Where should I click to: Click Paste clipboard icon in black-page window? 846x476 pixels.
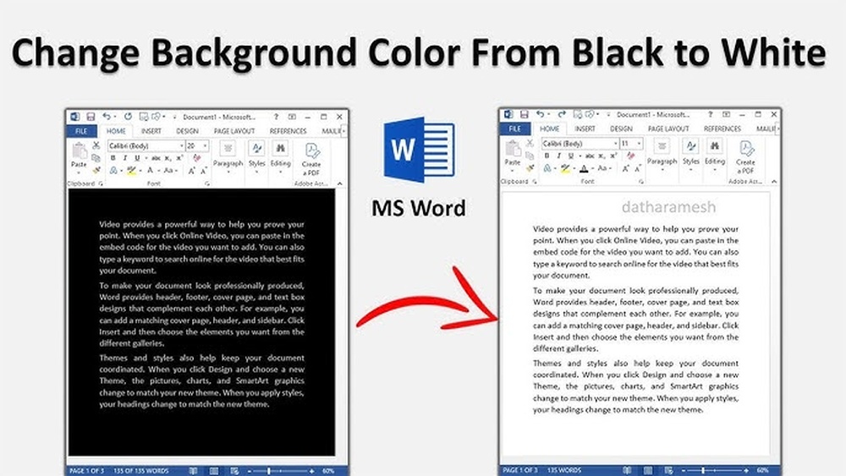pos(79,151)
